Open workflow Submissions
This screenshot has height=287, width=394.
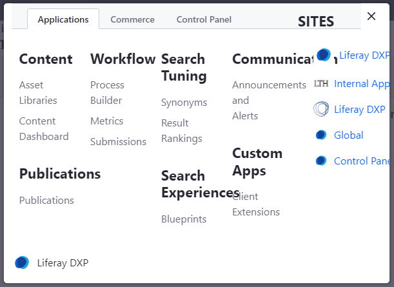pos(118,141)
